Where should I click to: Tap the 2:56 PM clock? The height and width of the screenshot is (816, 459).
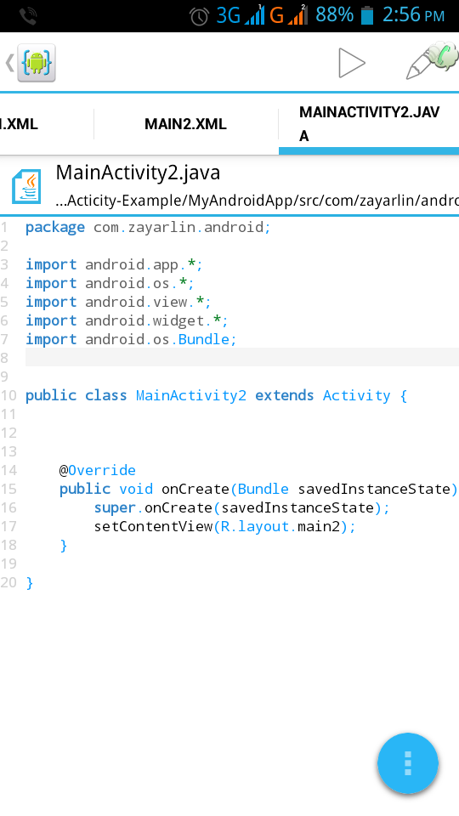(414, 15)
